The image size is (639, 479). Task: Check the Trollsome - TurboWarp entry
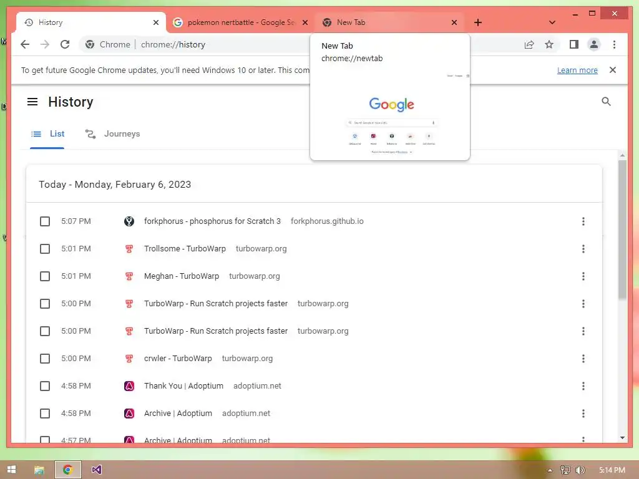pyautogui.click(x=45, y=249)
